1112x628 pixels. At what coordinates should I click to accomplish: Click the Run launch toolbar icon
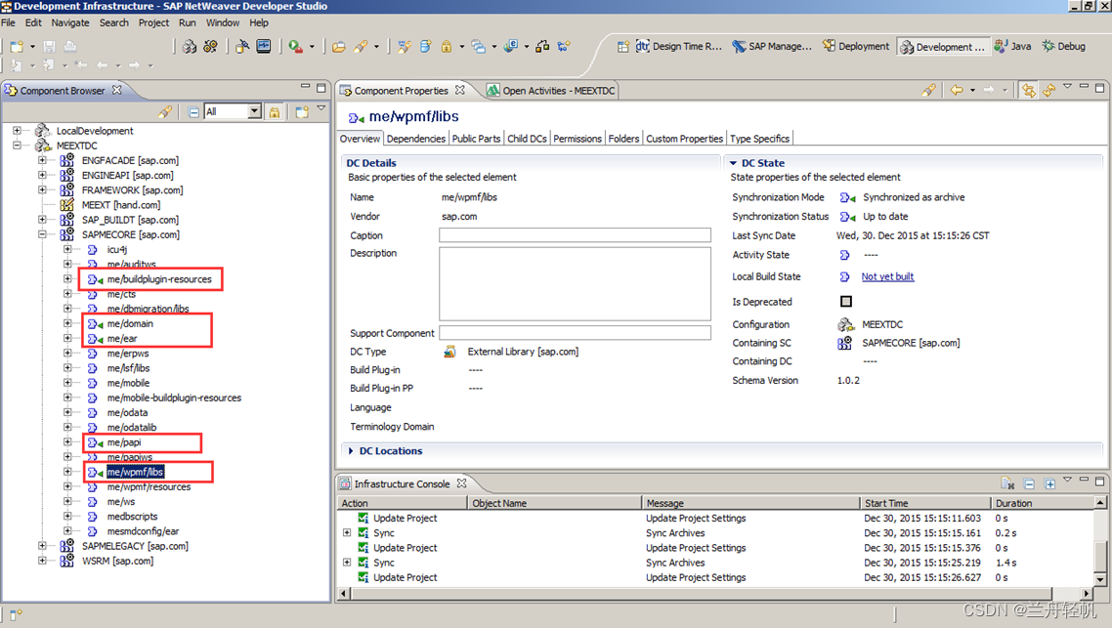[x=295, y=47]
